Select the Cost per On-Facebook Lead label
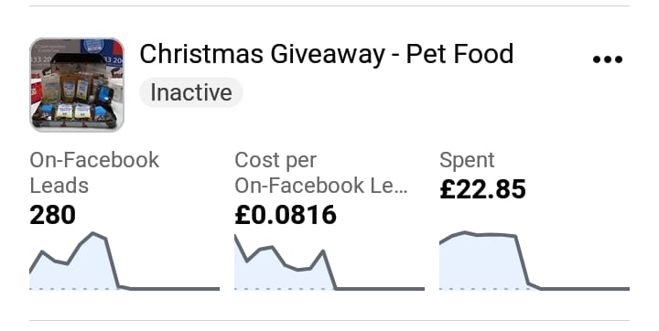Image resolution: width=659 pixels, height=331 pixels. click(x=321, y=173)
